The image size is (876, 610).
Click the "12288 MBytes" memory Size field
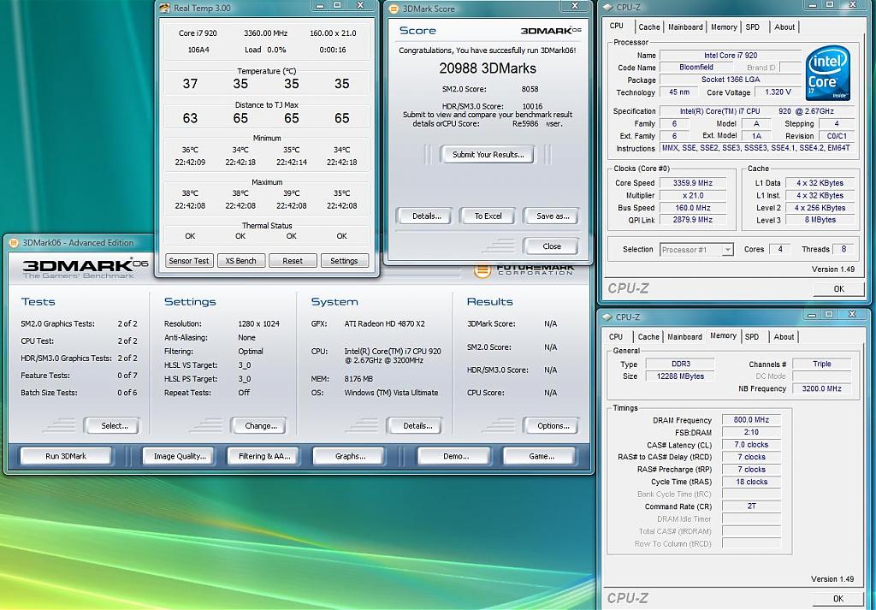pyautogui.click(x=680, y=376)
